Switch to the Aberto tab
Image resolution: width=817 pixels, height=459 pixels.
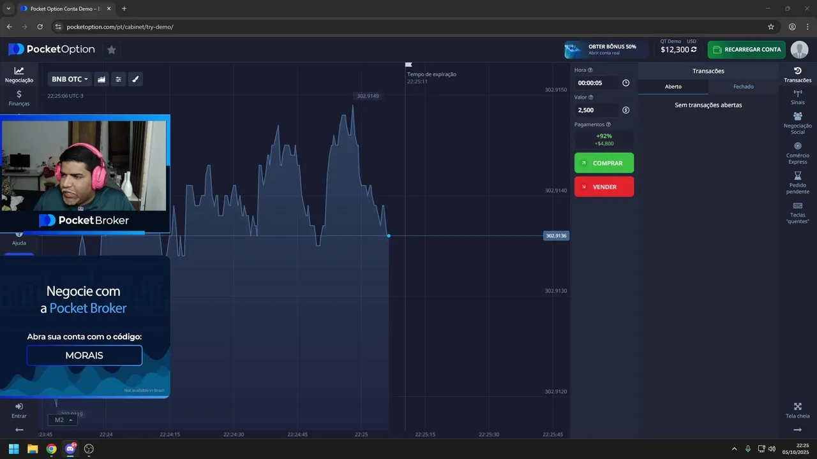(x=673, y=87)
